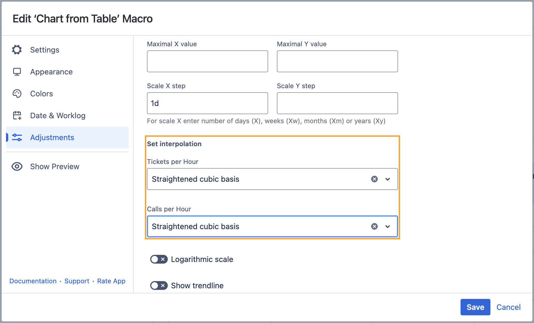Open the Documentation link

[33, 281]
